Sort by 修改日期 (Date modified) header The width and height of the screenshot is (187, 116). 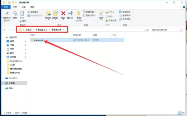[x=77, y=35]
